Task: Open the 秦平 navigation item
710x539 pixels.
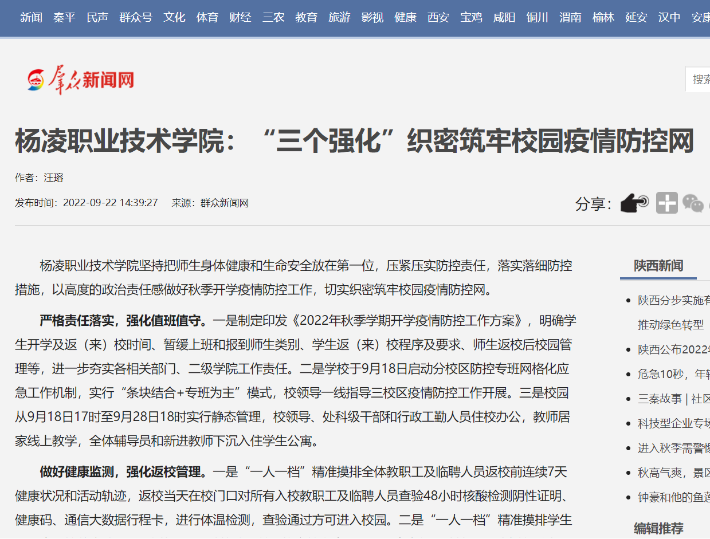Action: pos(64,17)
